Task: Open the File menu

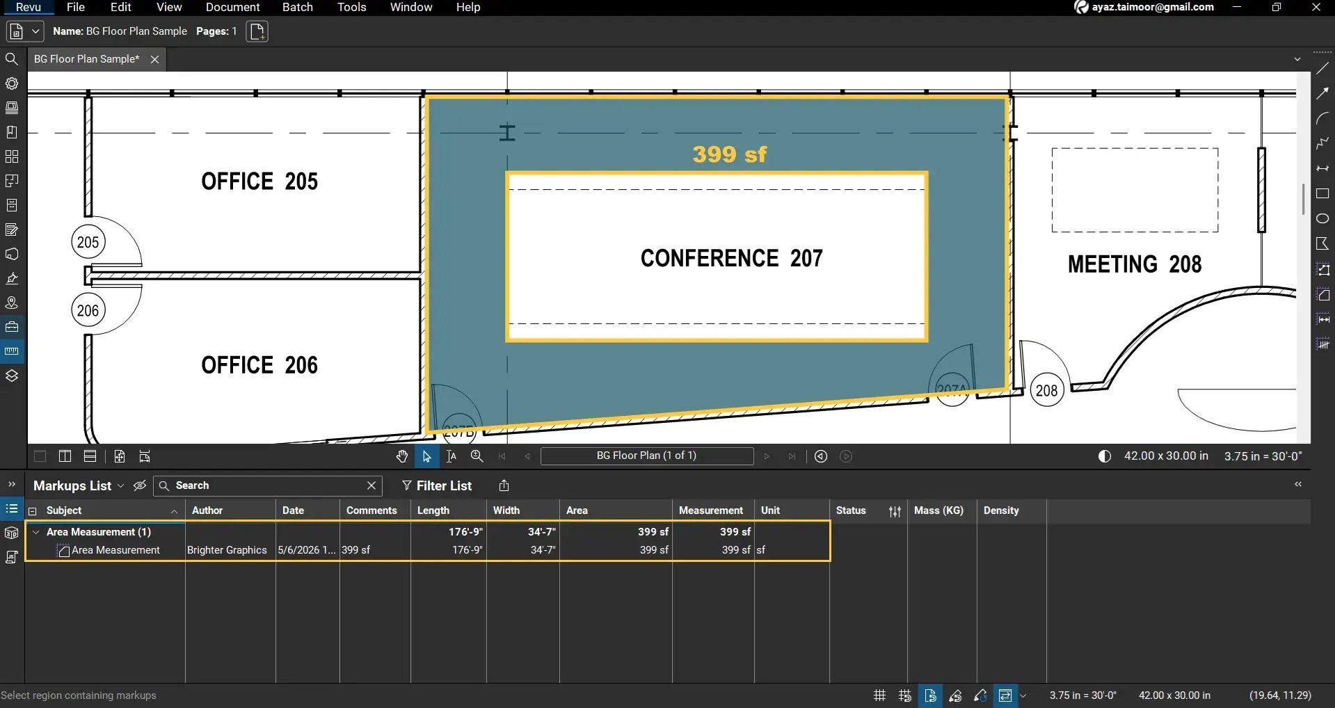Action: [76, 7]
